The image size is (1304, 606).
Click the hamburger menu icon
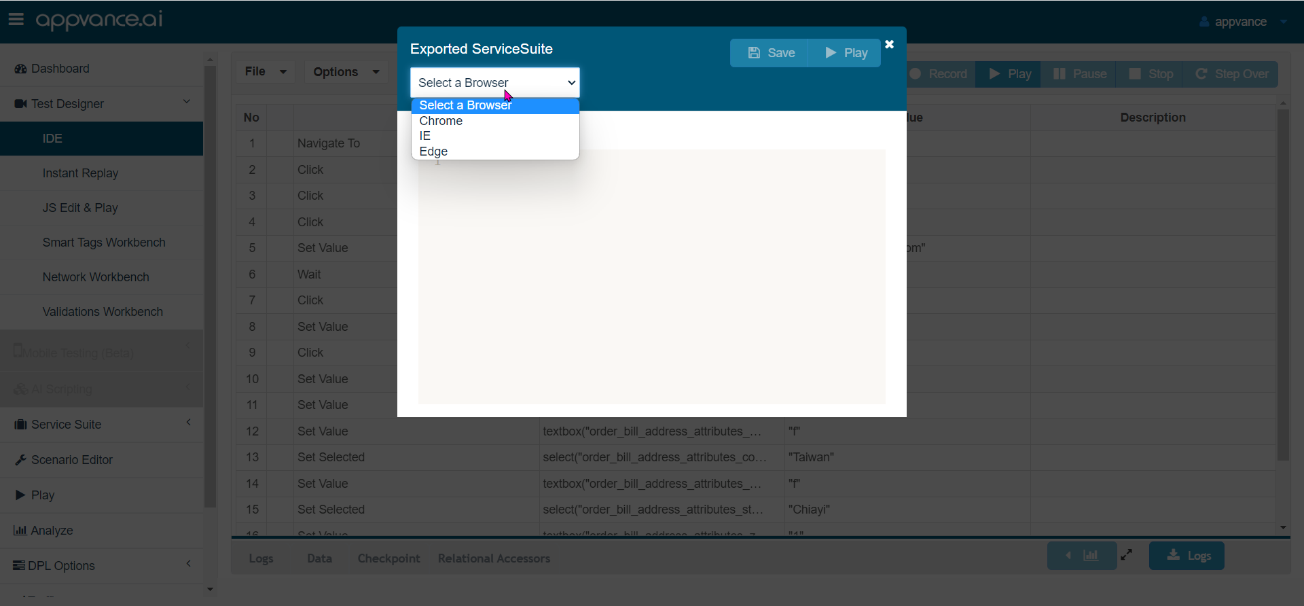click(x=16, y=19)
